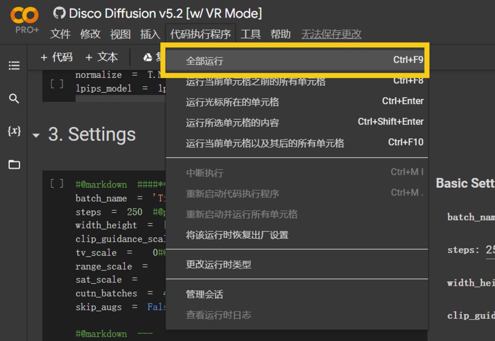Screen dimensions: 495x341
Task: Open the 文件 menu
Action: coord(60,34)
